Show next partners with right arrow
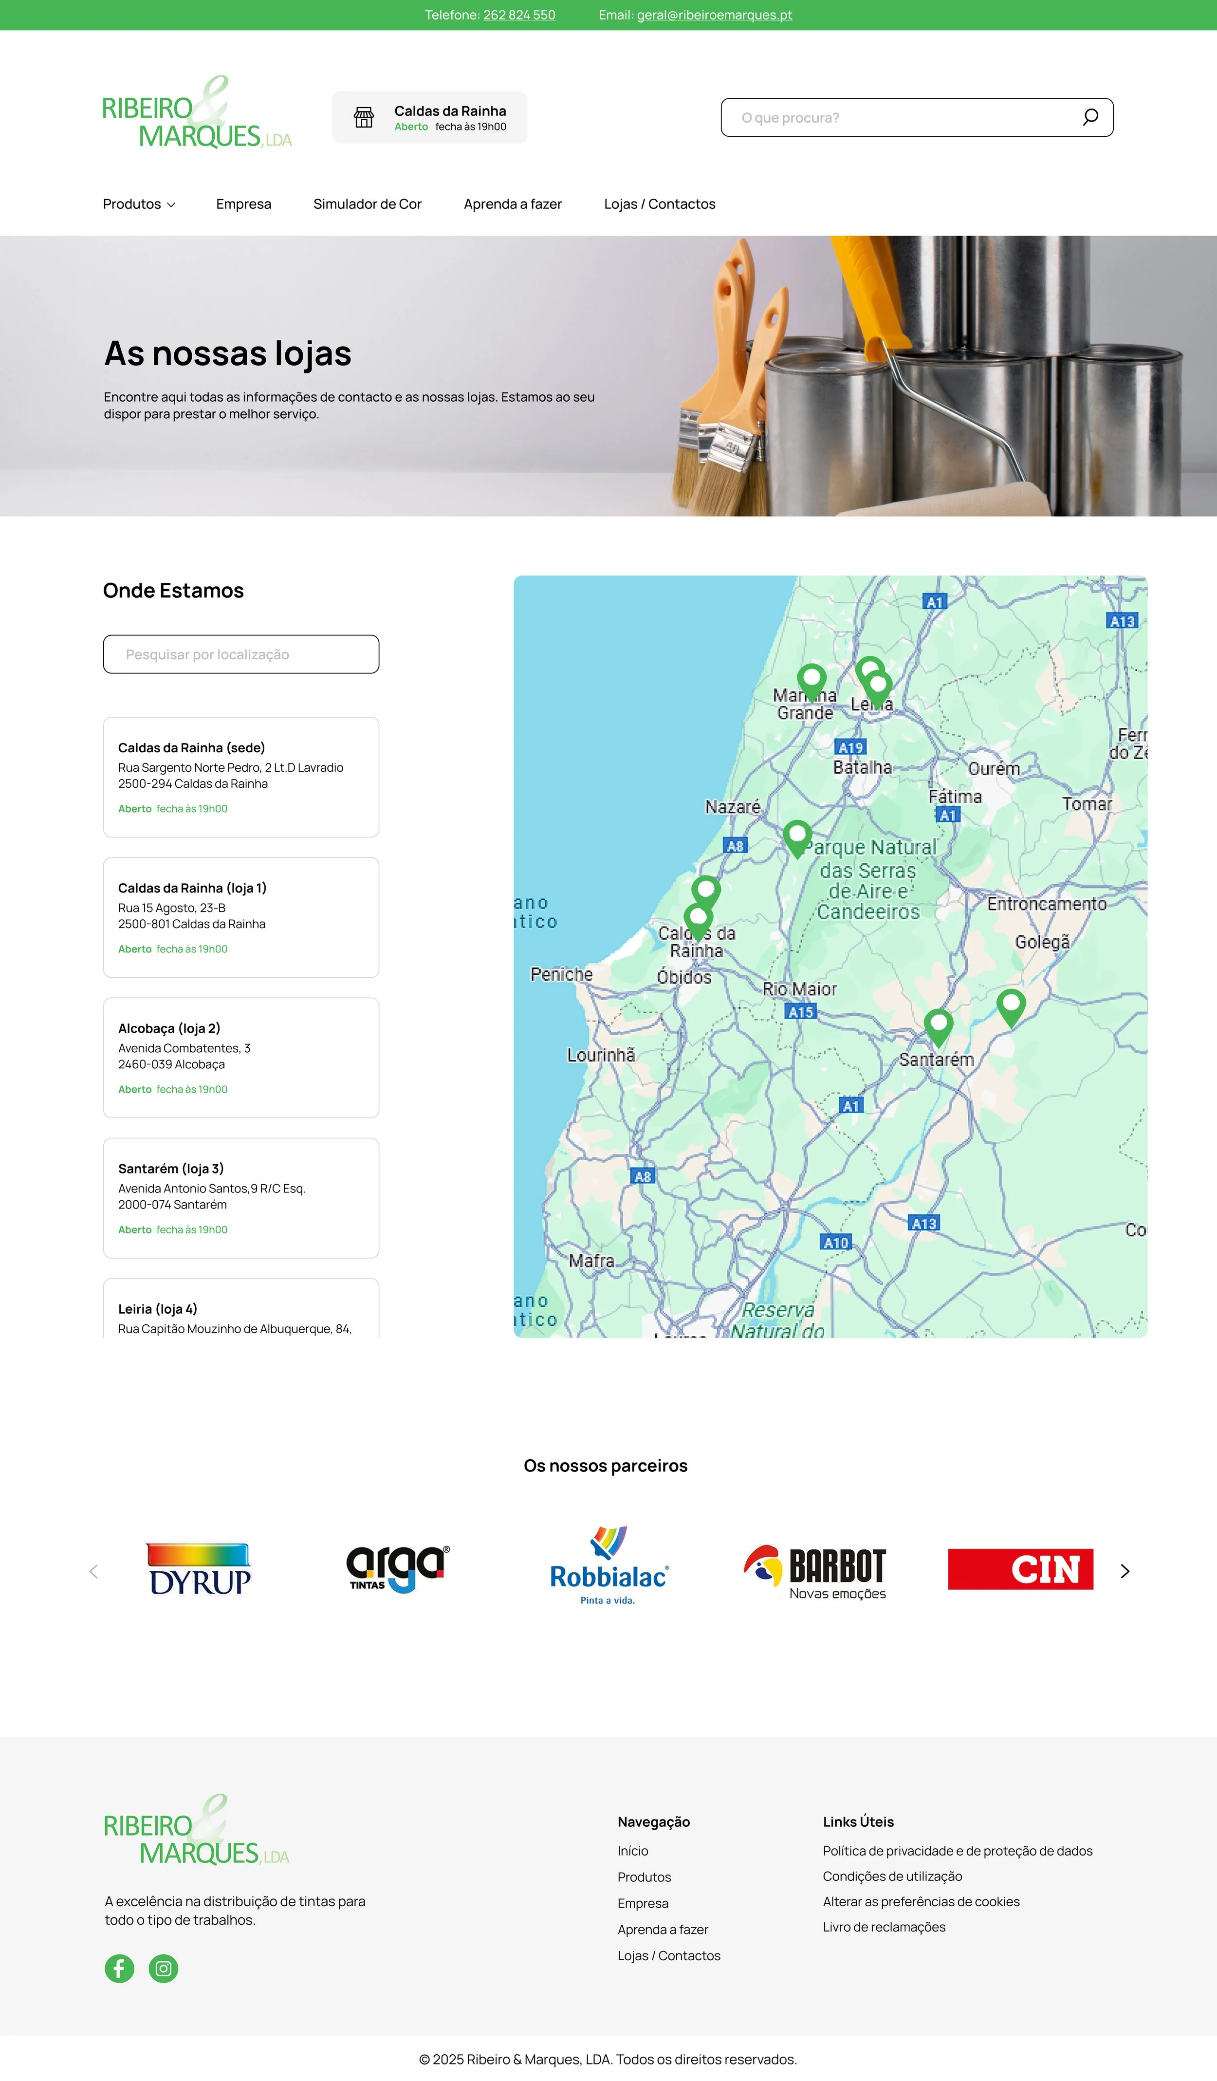This screenshot has width=1217, height=2081. pyautogui.click(x=1125, y=1571)
